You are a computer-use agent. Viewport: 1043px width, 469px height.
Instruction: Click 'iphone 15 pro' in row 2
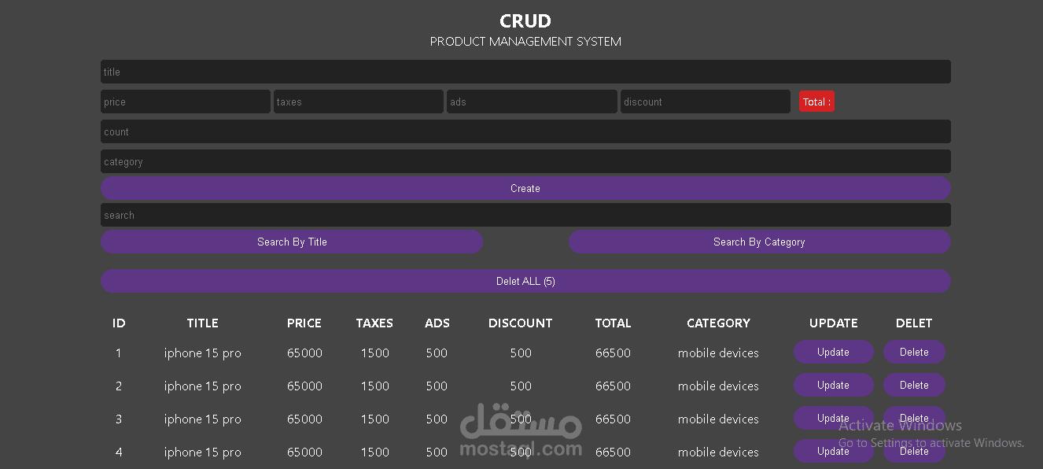point(203,386)
